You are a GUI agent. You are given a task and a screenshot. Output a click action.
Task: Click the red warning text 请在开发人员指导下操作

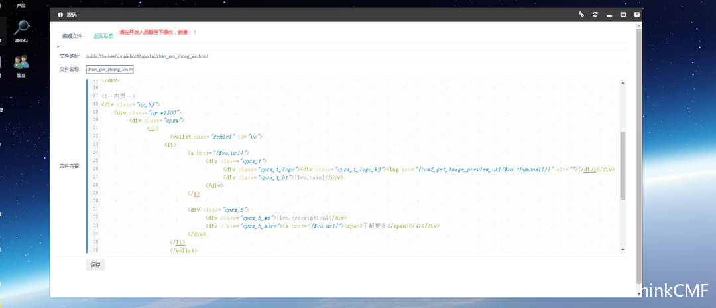[x=158, y=33]
